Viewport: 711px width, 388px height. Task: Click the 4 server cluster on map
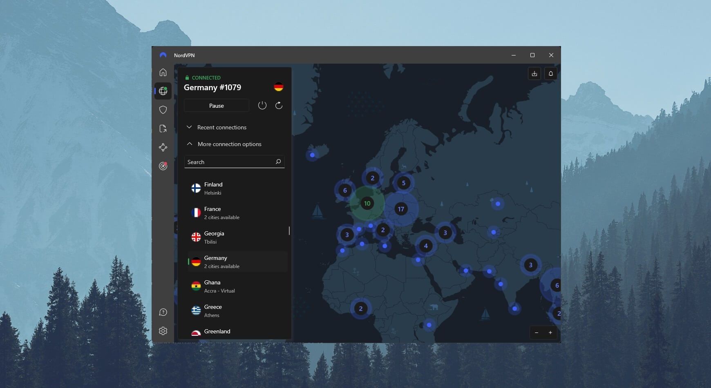click(426, 246)
